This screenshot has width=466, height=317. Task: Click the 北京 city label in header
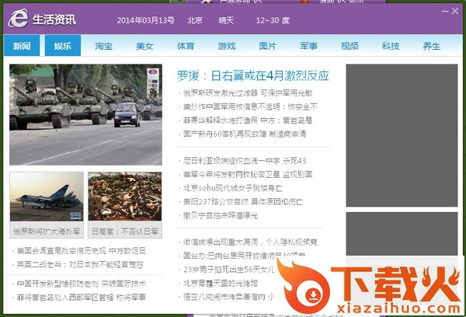point(195,21)
